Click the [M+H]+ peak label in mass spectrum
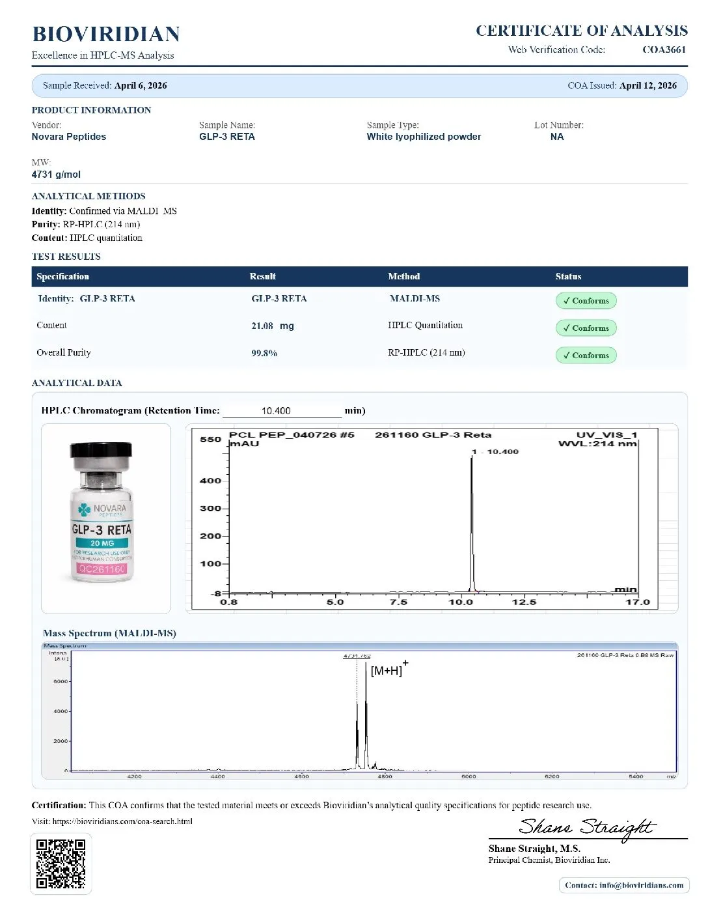The image size is (708, 917). (389, 669)
